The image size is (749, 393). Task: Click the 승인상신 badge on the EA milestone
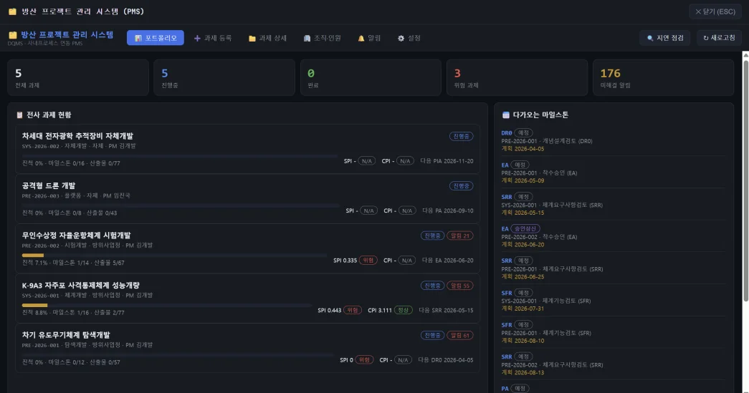(x=525, y=229)
